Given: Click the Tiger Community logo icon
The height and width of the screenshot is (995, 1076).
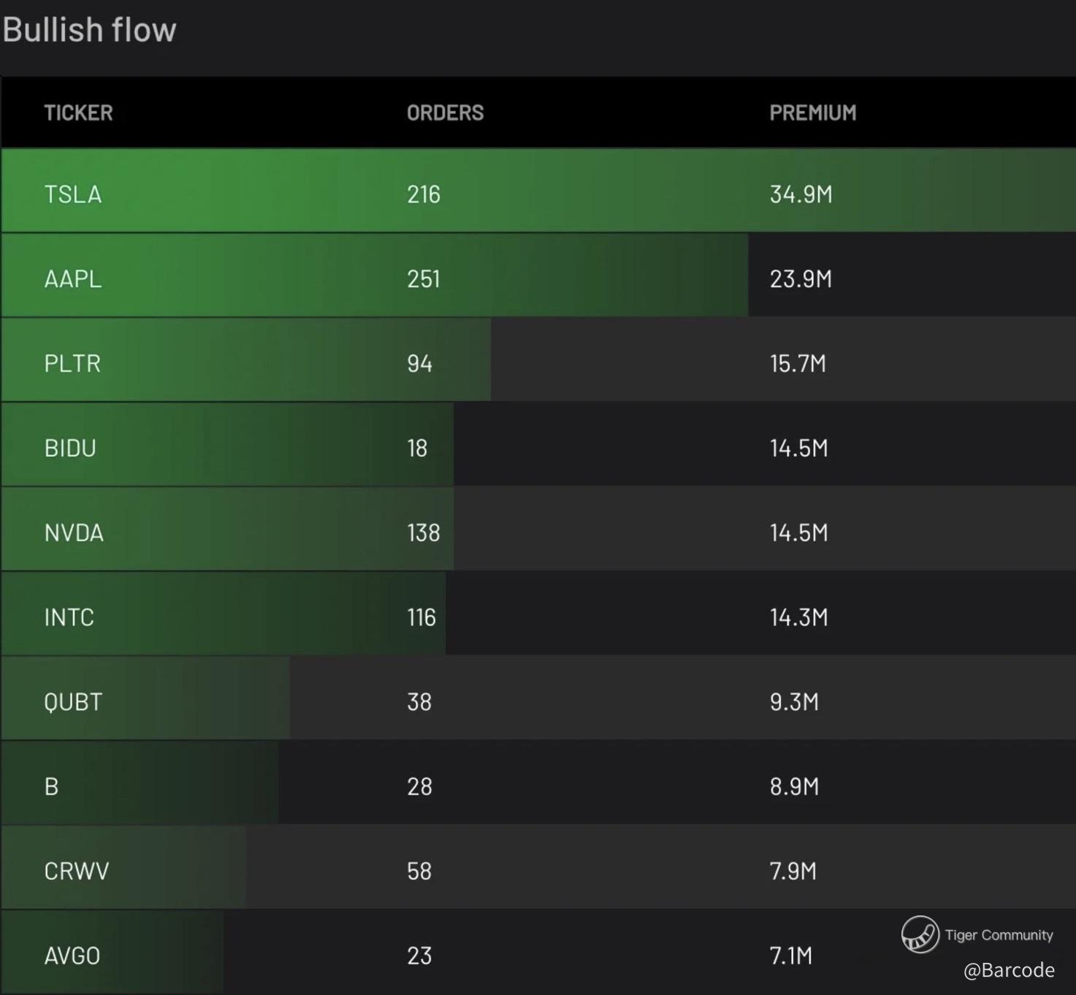Looking at the screenshot, I should [x=920, y=934].
